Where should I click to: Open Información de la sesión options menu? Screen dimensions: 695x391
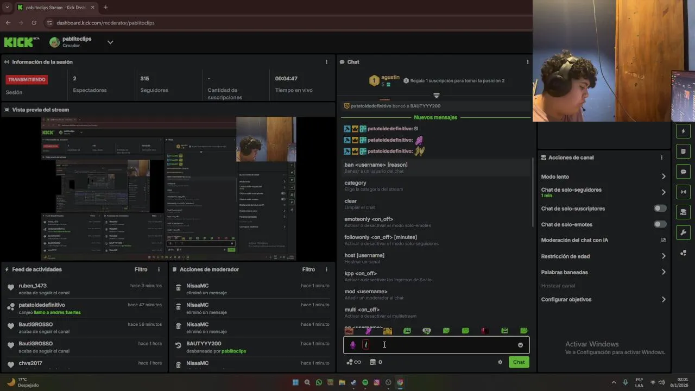click(x=326, y=62)
